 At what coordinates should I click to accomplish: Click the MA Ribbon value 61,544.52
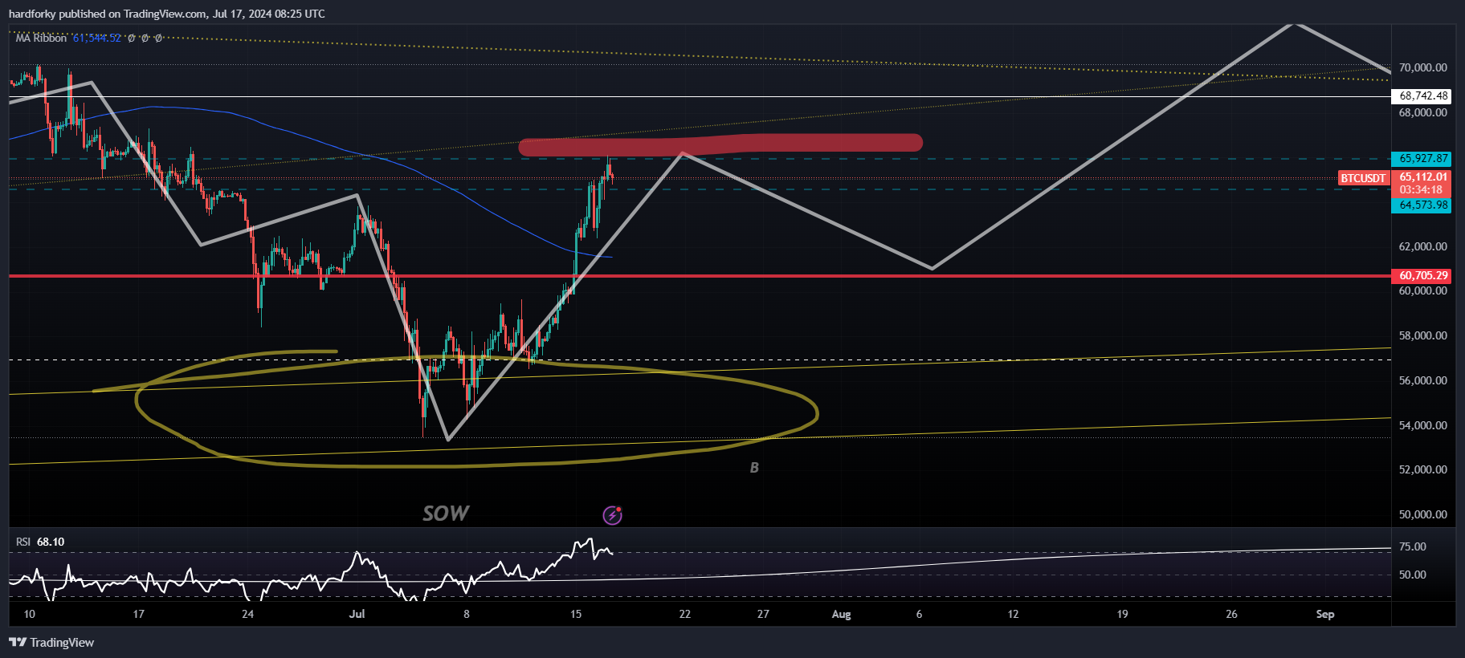pyautogui.click(x=97, y=38)
